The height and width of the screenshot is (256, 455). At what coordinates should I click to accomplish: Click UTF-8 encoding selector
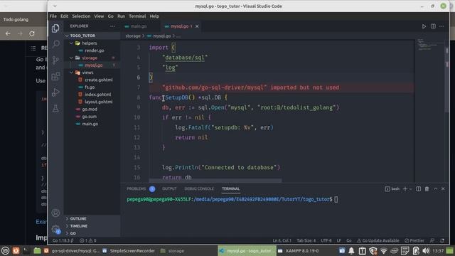326,240
